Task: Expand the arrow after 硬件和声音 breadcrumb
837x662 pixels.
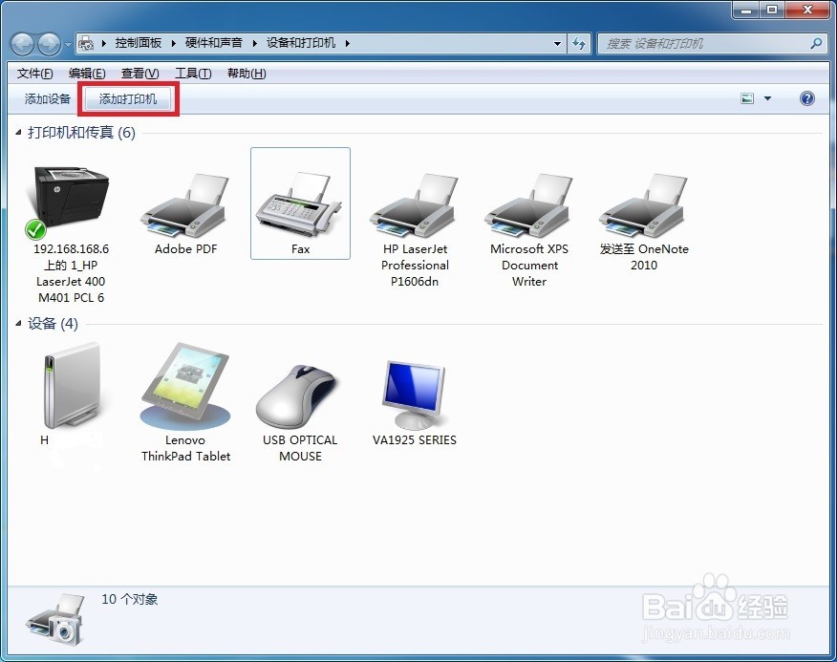Action: click(254, 43)
